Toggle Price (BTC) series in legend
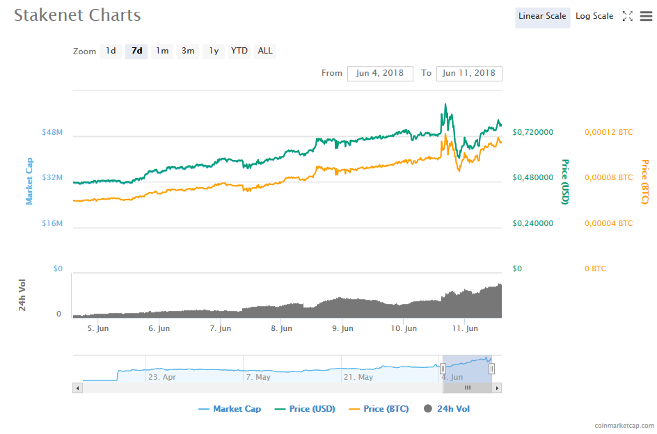The height and width of the screenshot is (434, 657). (x=379, y=409)
